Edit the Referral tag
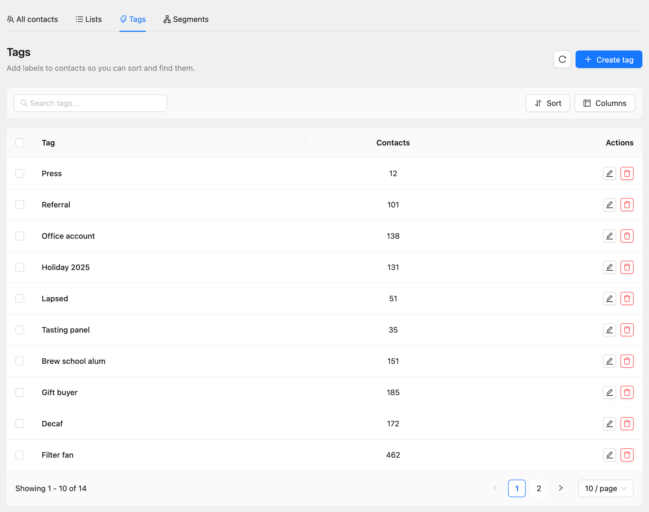 [x=609, y=205]
